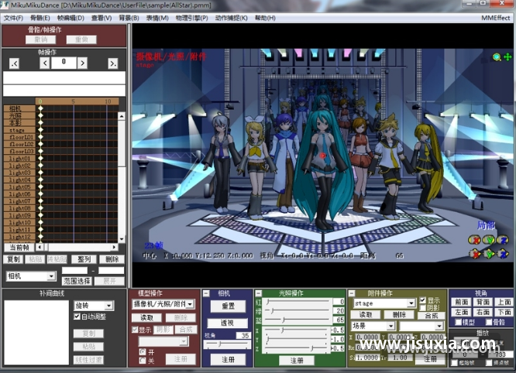Viewport: 516px width, 373px height.
Task: Toggle the 自动调整 checkbox
Action: 77,317
